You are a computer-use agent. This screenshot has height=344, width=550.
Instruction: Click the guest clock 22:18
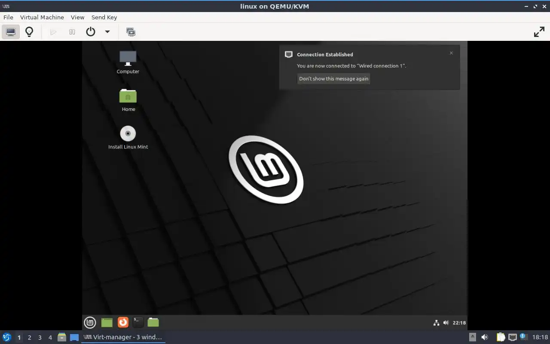459,322
